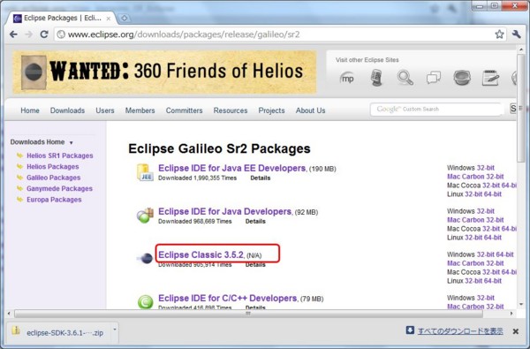This screenshot has width=530, height=349.
Task: Open Helios SR1 Packages in sidebar
Action: 60,156
